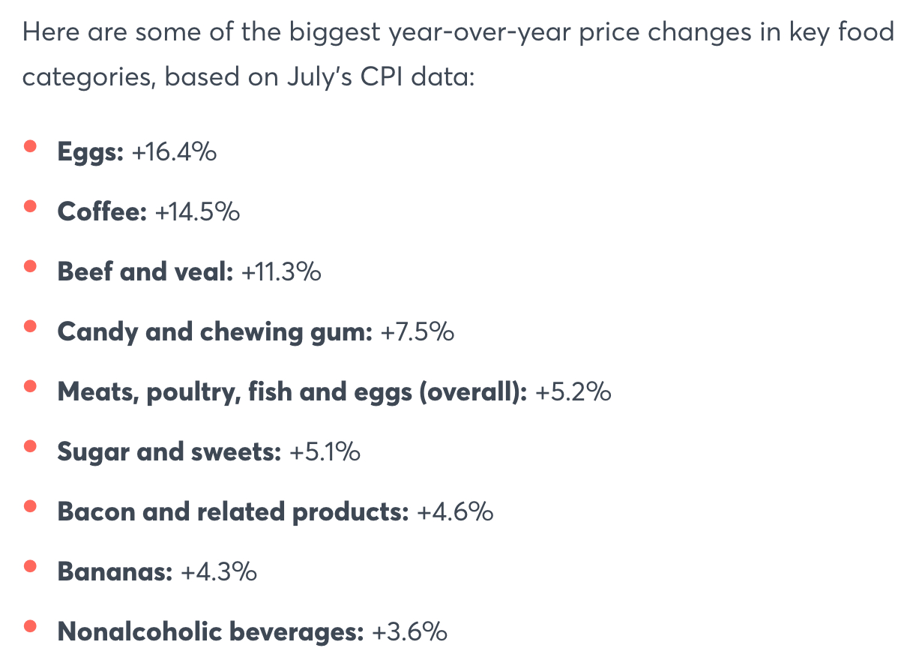Click "Bacon and related products:" label
Viewport: 919px width, 666px height.
(232, 512)
